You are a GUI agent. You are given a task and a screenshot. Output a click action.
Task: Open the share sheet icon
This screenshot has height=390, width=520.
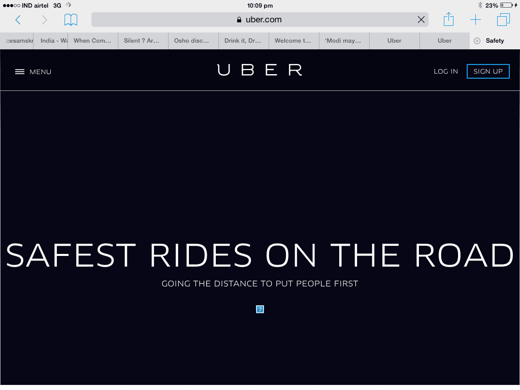[x=449, y=19]
